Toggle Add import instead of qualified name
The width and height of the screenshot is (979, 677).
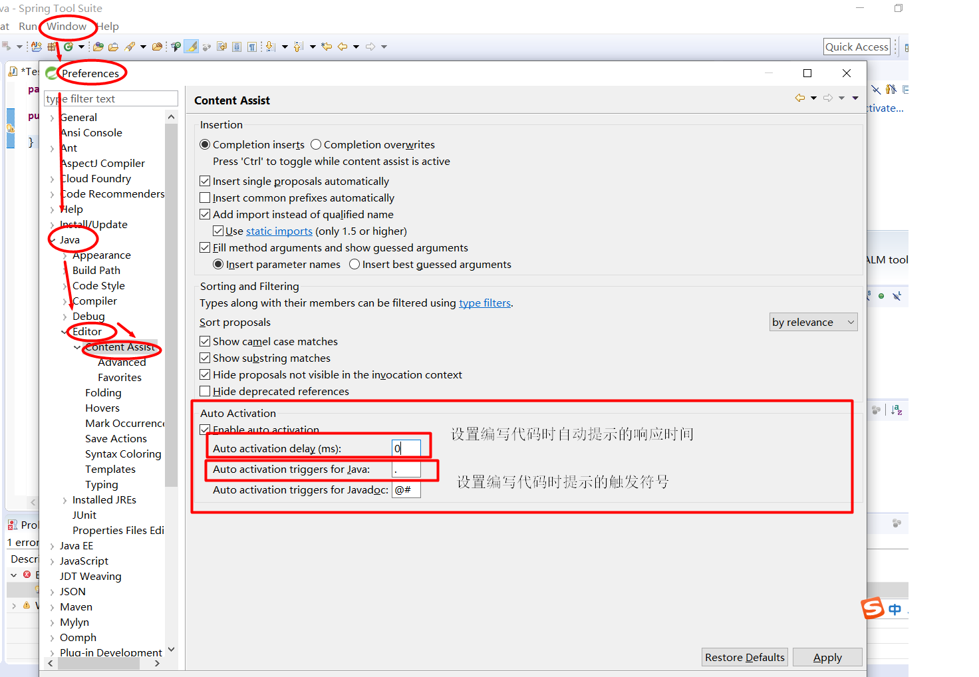click(205, 214)
